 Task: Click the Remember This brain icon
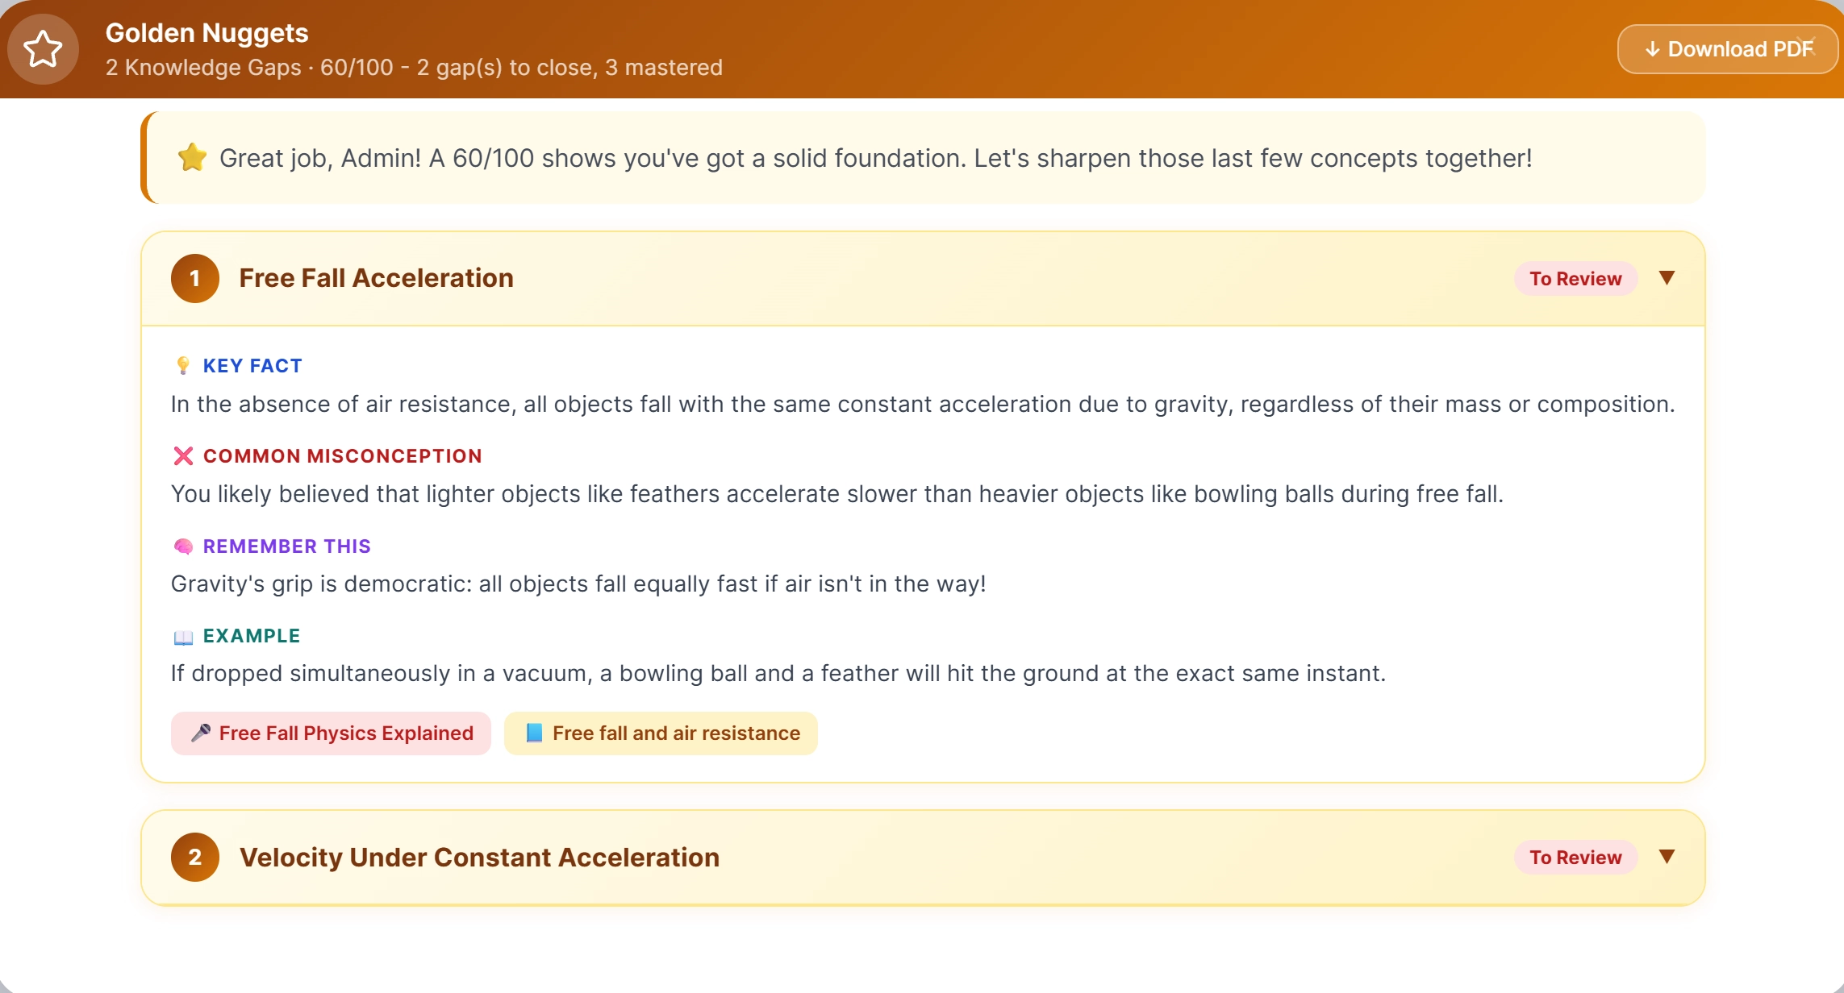click(183, 546)
